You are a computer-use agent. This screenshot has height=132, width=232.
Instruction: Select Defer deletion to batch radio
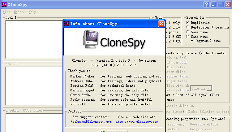point(185,112)
